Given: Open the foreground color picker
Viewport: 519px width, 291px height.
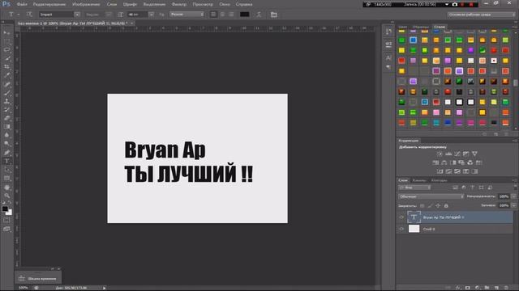Looking at the screenshot, I should pos(5,209).
